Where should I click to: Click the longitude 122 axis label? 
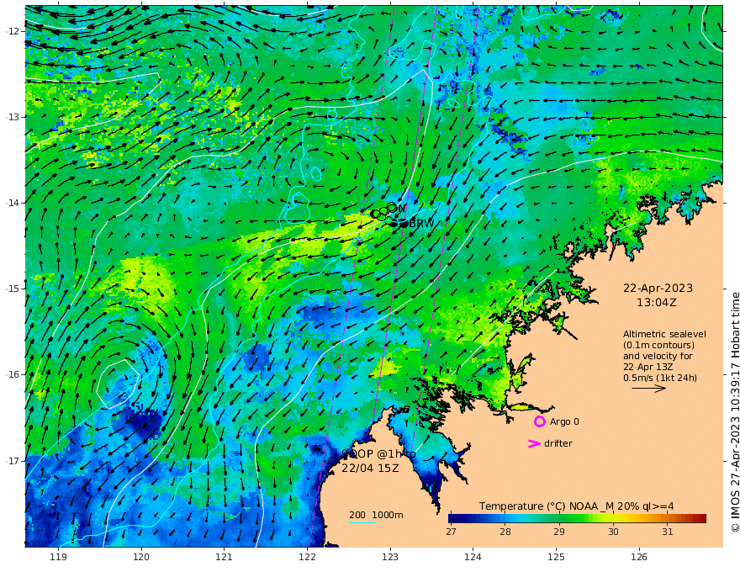(x=307, y=557)
